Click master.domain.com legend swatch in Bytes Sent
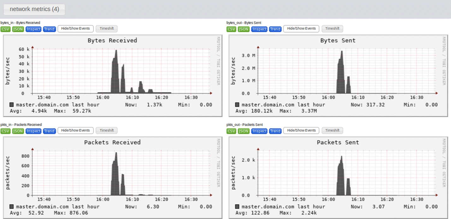The height and width of the screenshot is (219, 451). [x=237, y=105]
